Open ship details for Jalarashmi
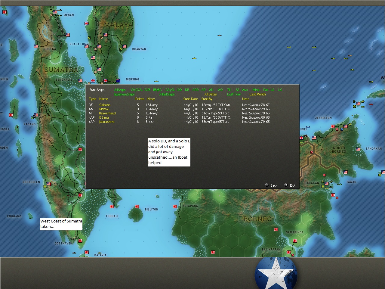The height and width of the screenshot is (289, 385). (107, 122)
